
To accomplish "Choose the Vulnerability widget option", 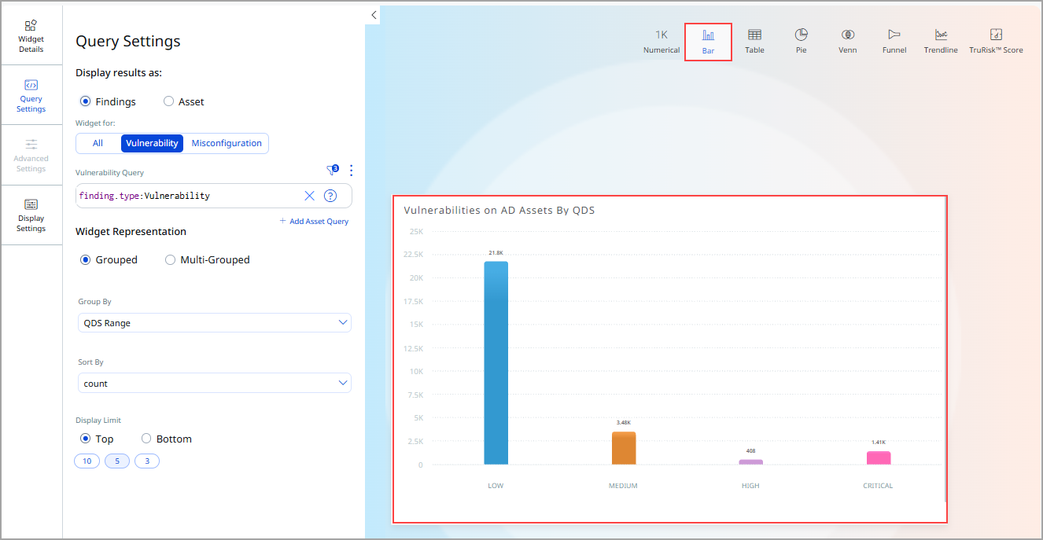I will coord(152,143).
